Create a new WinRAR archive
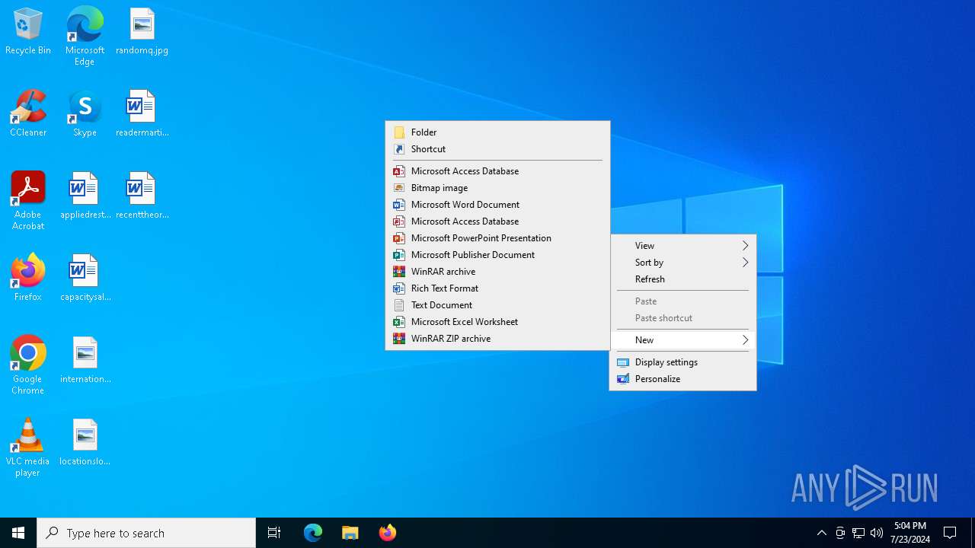The width and height of the screenshot is (975, 548). 497,272
